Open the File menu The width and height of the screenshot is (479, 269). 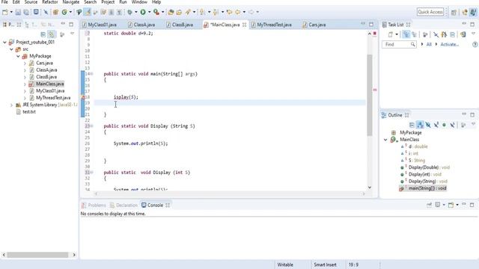click(x=4, y=2)
